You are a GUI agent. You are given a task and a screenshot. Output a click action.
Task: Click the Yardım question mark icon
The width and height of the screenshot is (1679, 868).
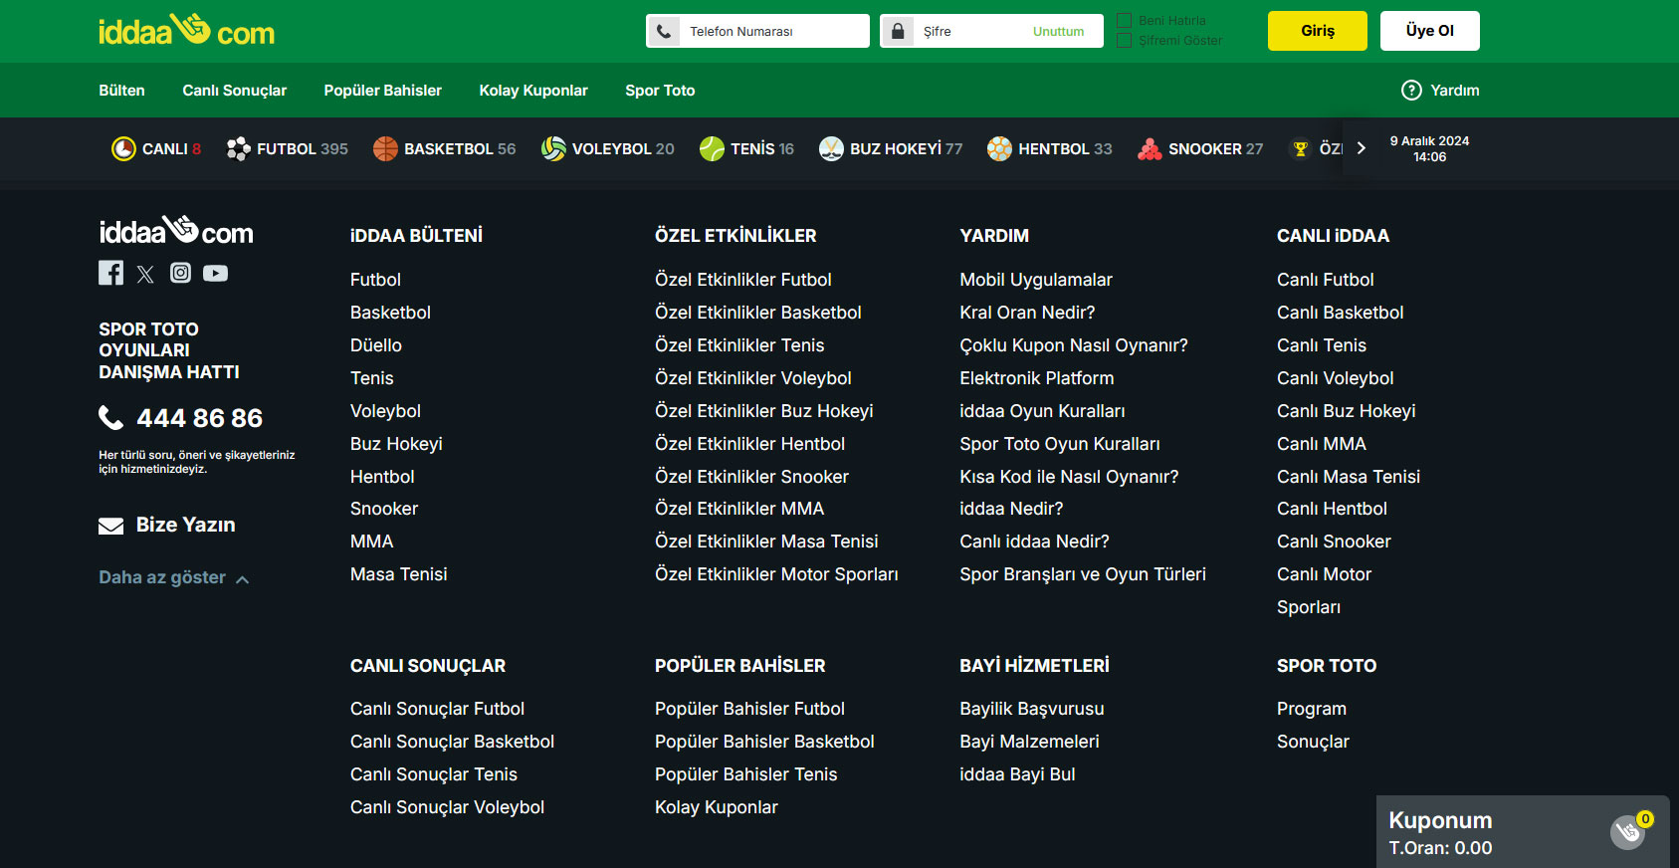point(1411,91)
